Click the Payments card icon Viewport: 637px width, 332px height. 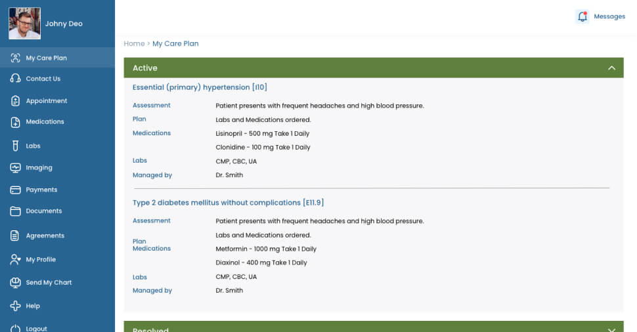point(15,190)
